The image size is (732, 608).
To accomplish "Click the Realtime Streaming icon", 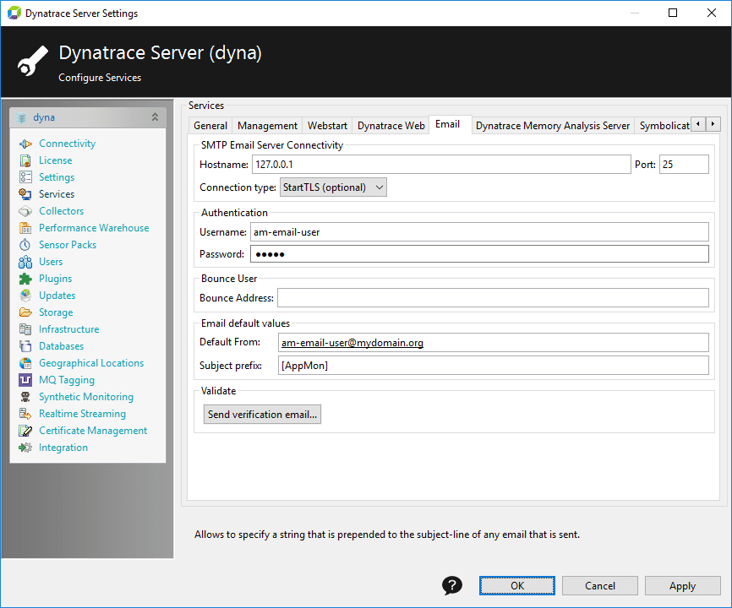I will [25, 414].
